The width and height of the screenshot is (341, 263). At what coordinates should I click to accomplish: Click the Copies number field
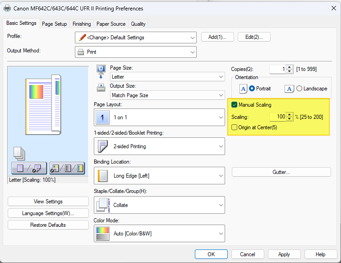pos(278,69)
